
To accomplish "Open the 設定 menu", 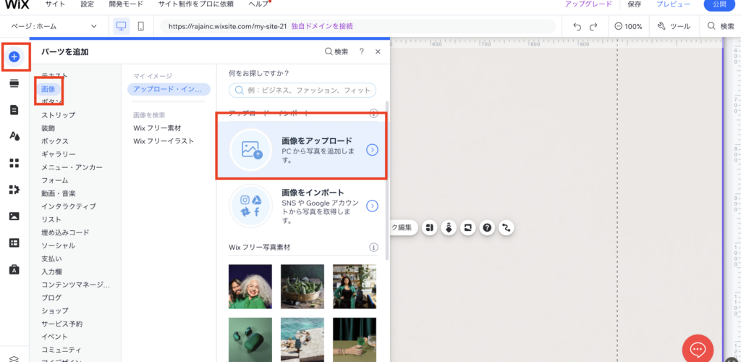I will click(87, 4).
